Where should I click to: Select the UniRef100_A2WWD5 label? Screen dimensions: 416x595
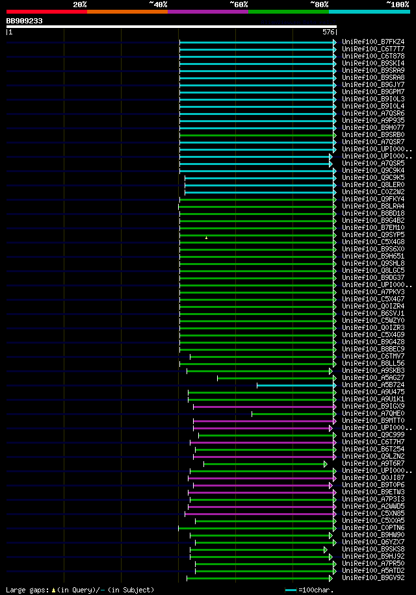pos(373,506)
